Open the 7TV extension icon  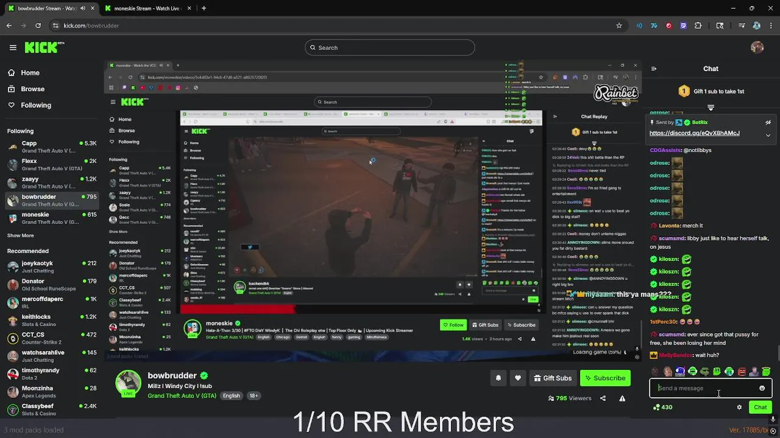tap(654, 26)
